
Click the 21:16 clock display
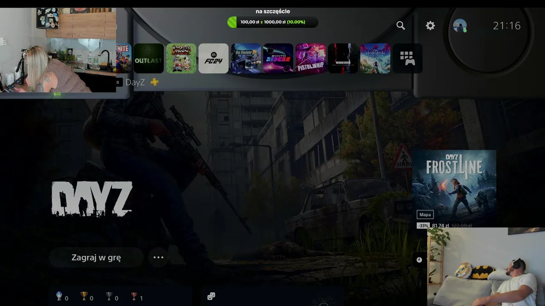click(507, 26)
